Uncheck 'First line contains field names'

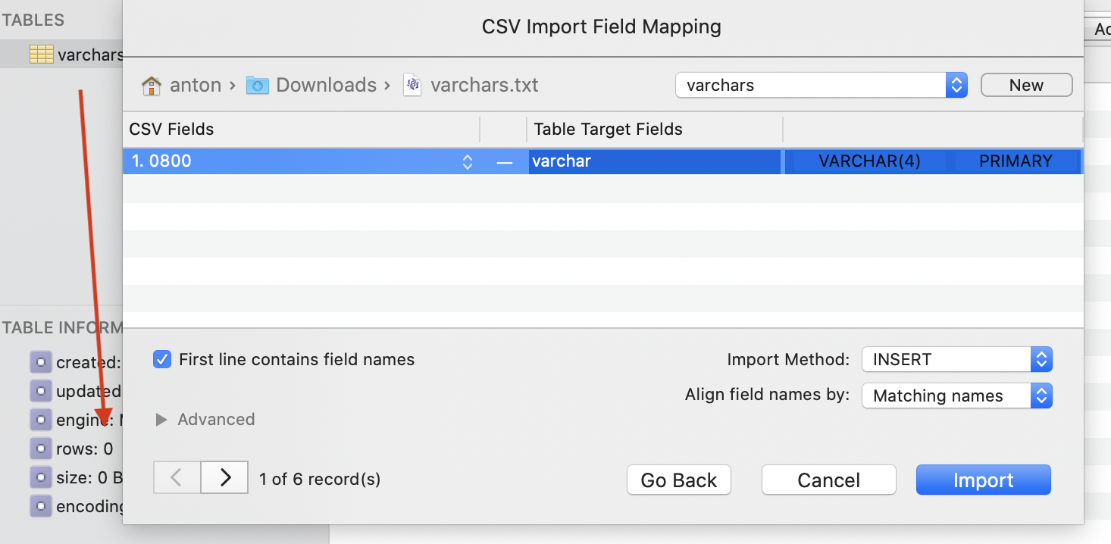click(x=162, y=359)
